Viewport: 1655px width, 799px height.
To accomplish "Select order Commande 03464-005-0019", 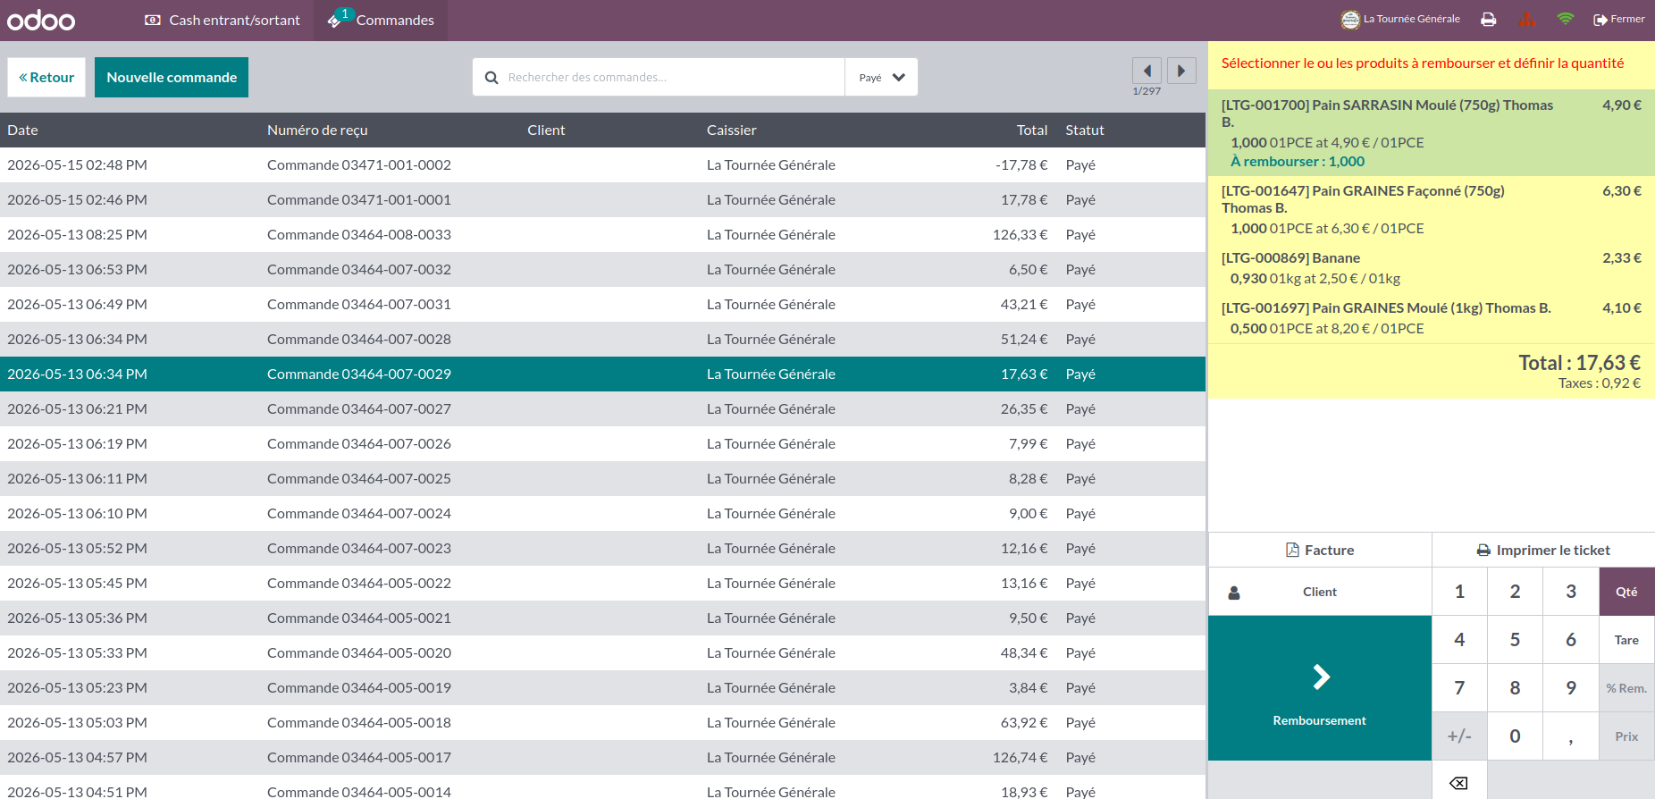I will click(602, 688).
